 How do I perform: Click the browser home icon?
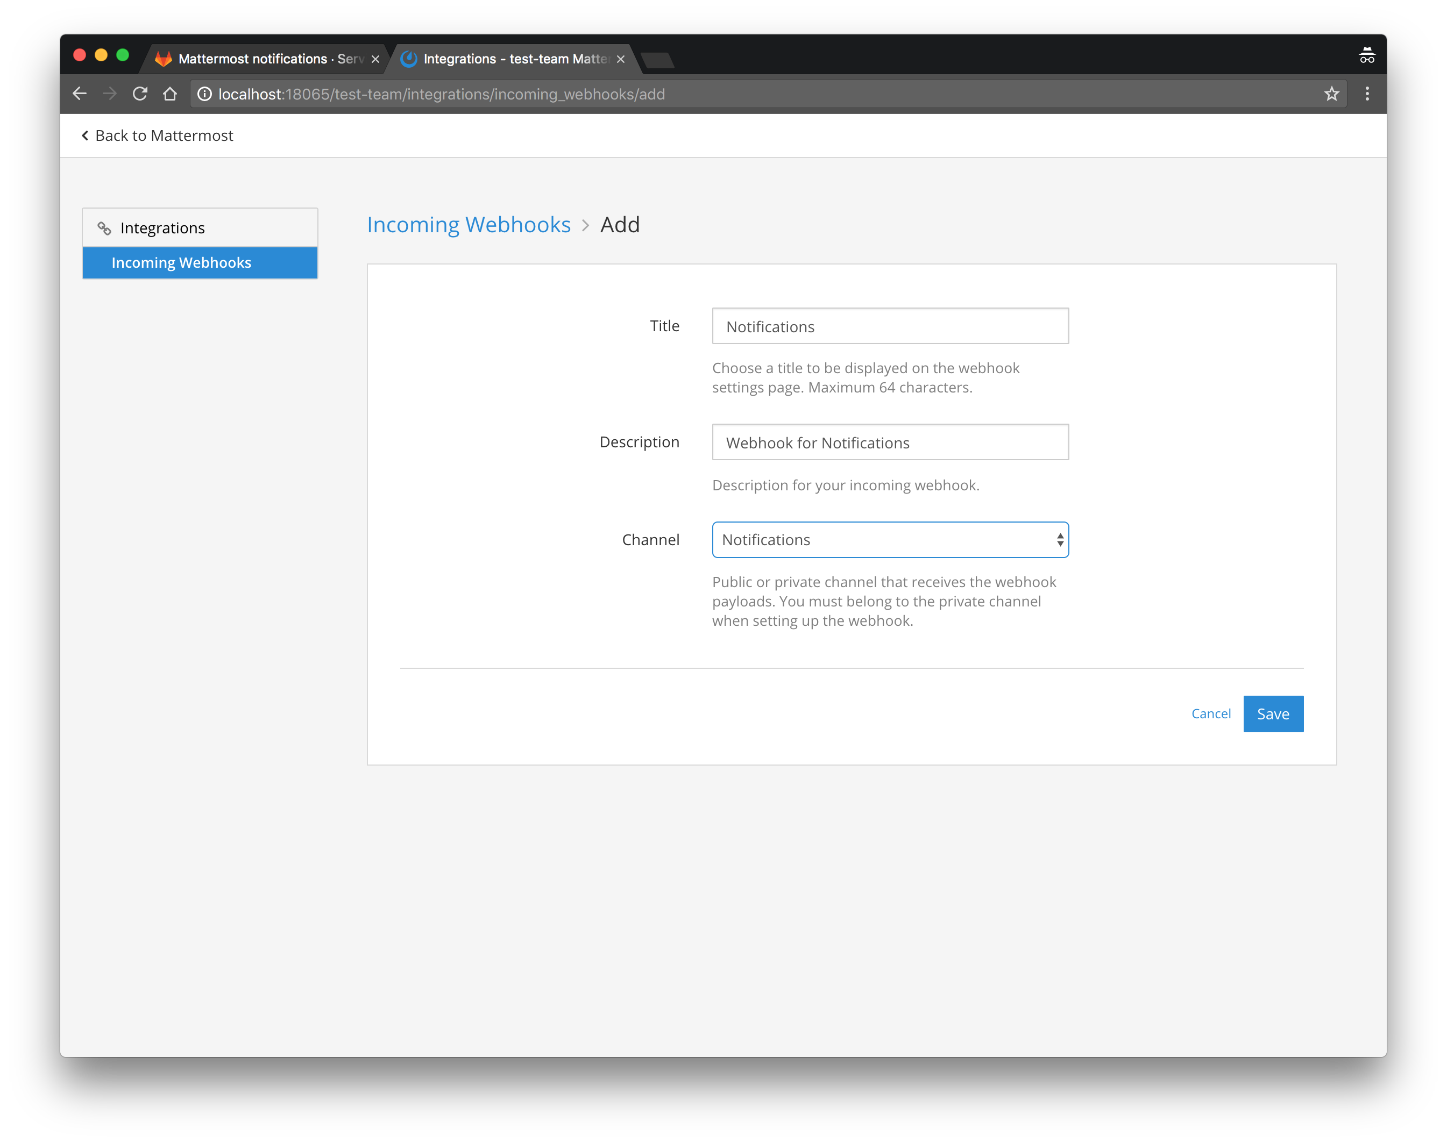(x=169, y=94)
